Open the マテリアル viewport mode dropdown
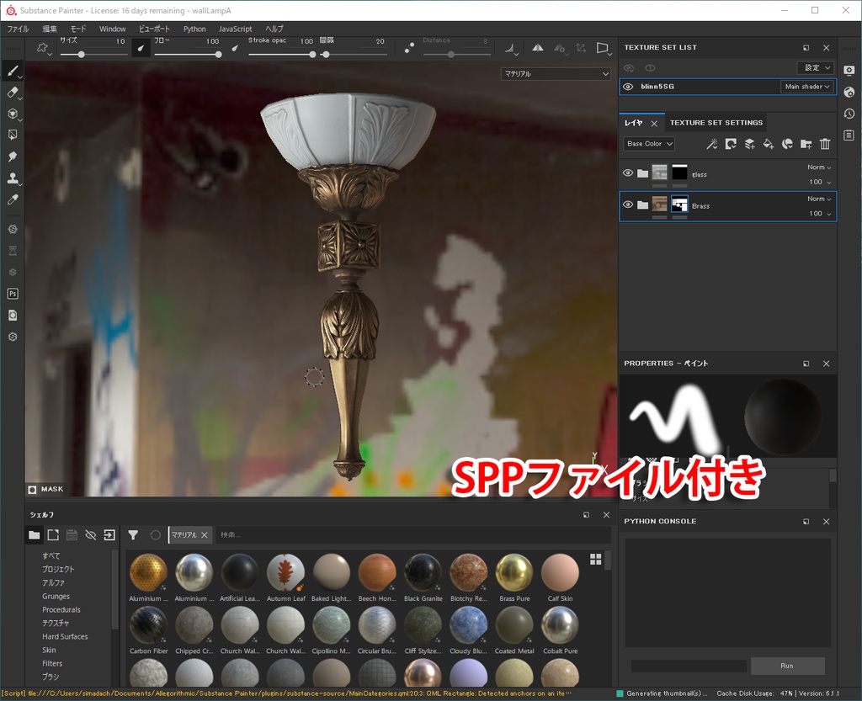Viewport: 862px width, 701px height. [x=556, y=73]
